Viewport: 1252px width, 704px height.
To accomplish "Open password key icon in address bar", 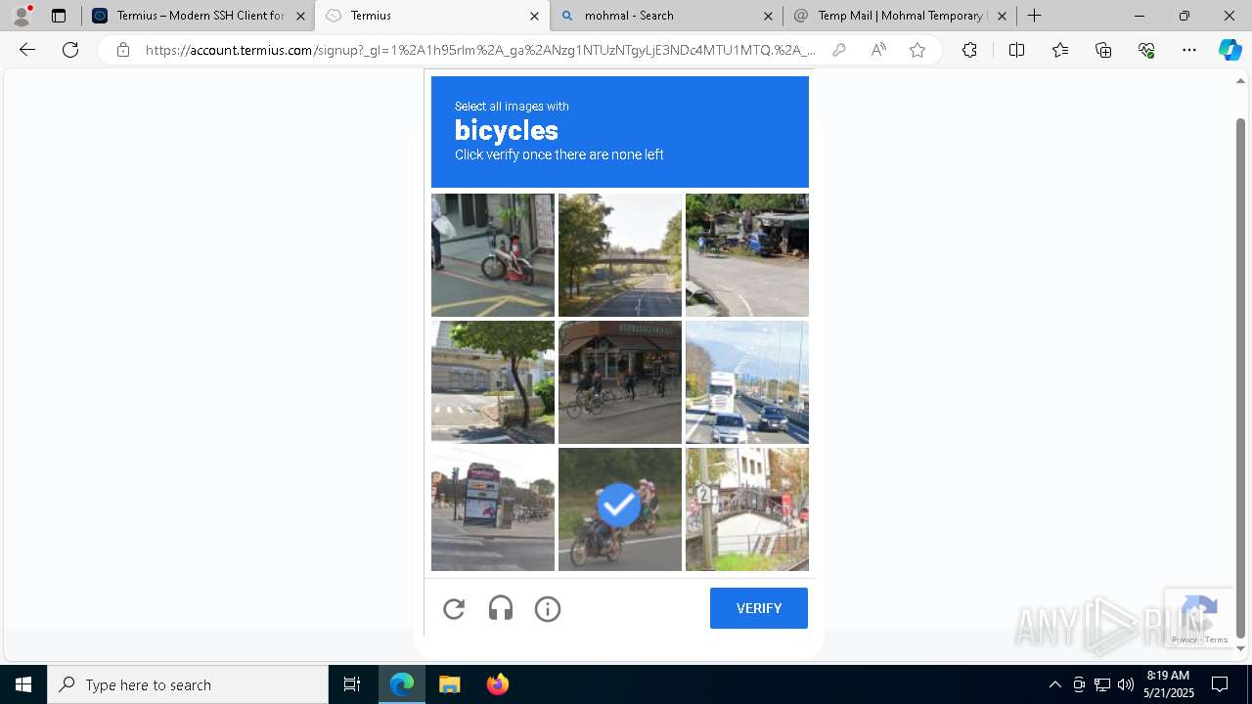I will [839, 50].
